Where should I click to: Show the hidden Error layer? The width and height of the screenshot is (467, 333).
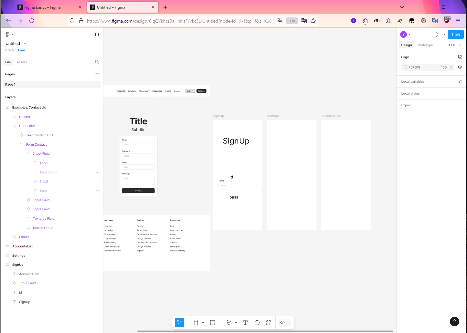(97, 191)
